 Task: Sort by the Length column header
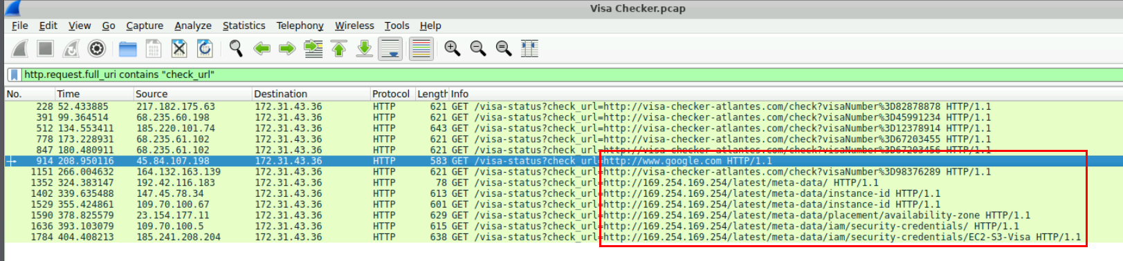[x=432, y=94]
